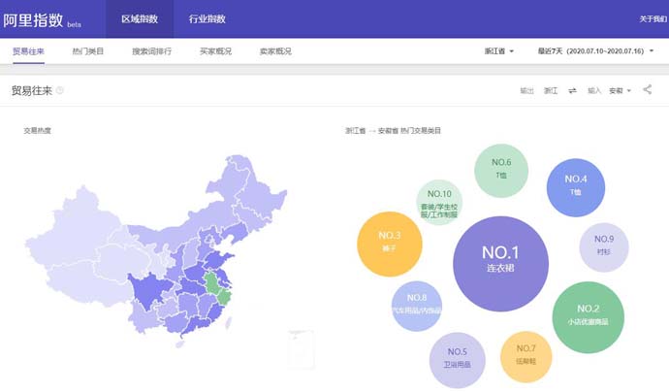Go to 买家概况 tab
This screenshot has height=392, width=669.
click(215, 50)
